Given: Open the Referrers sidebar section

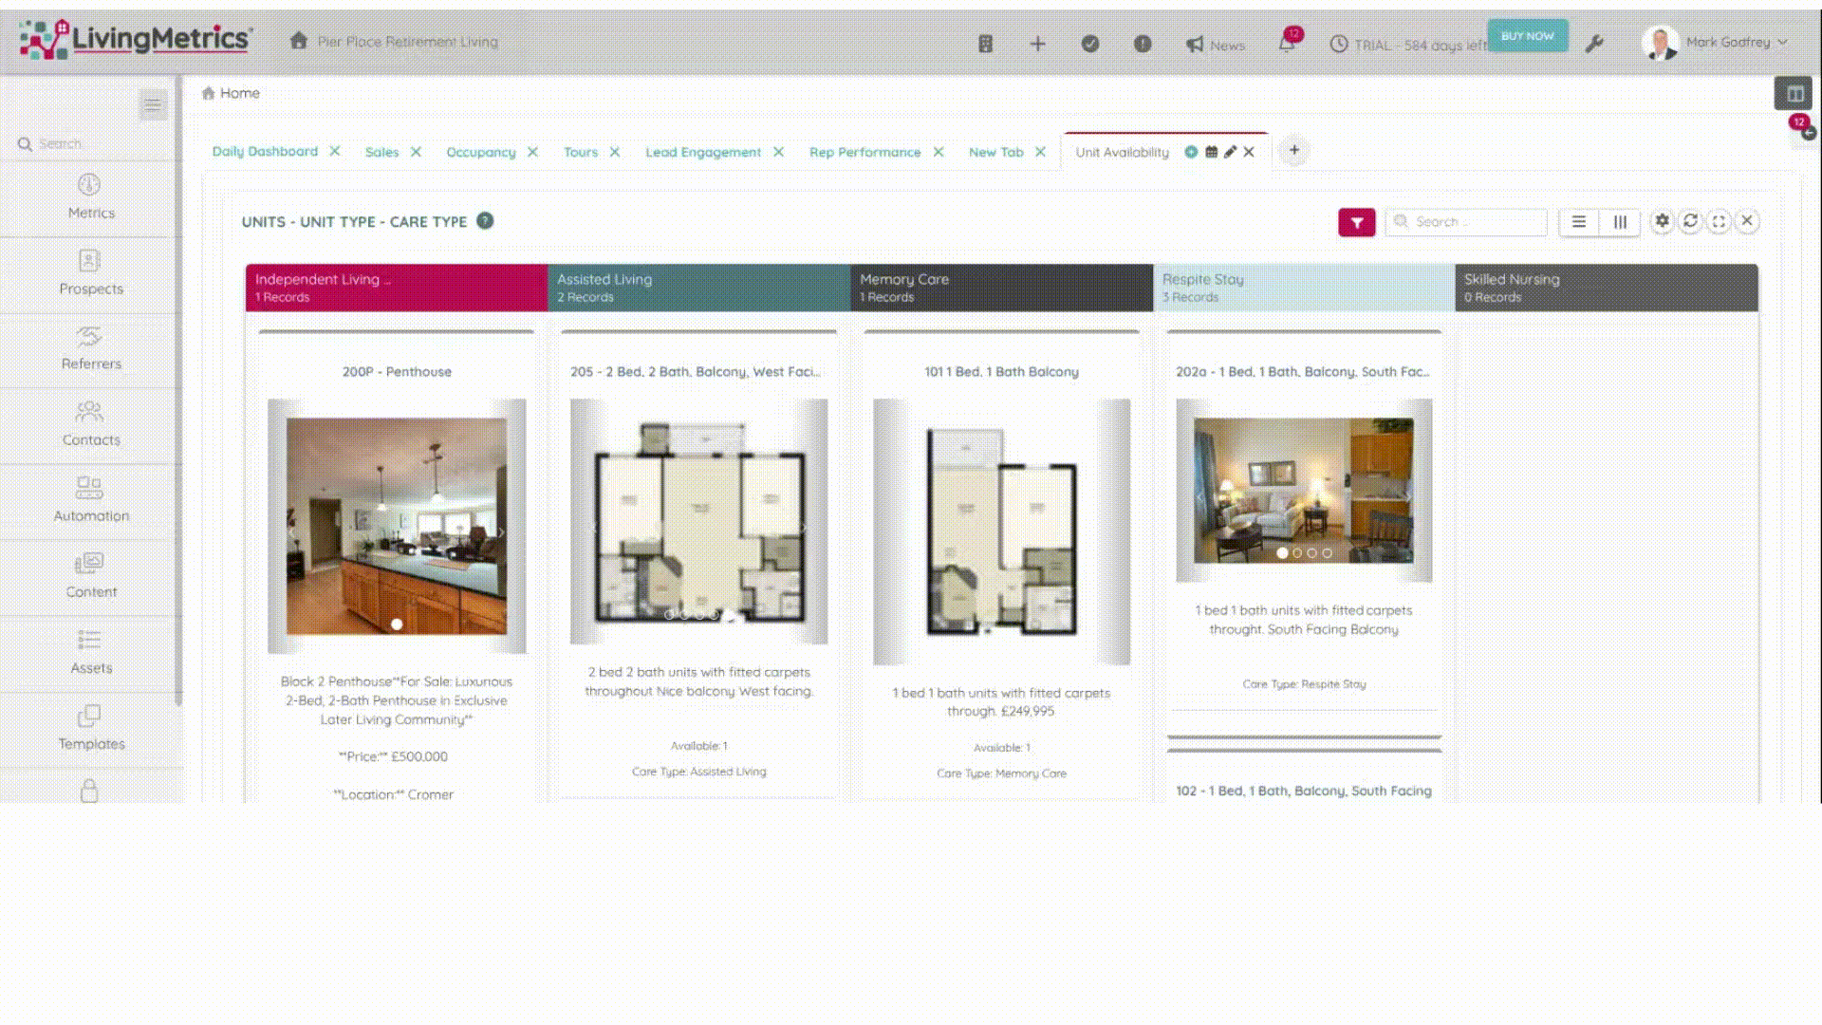Looking at the screenshot, I should click(x=90, y=348).
